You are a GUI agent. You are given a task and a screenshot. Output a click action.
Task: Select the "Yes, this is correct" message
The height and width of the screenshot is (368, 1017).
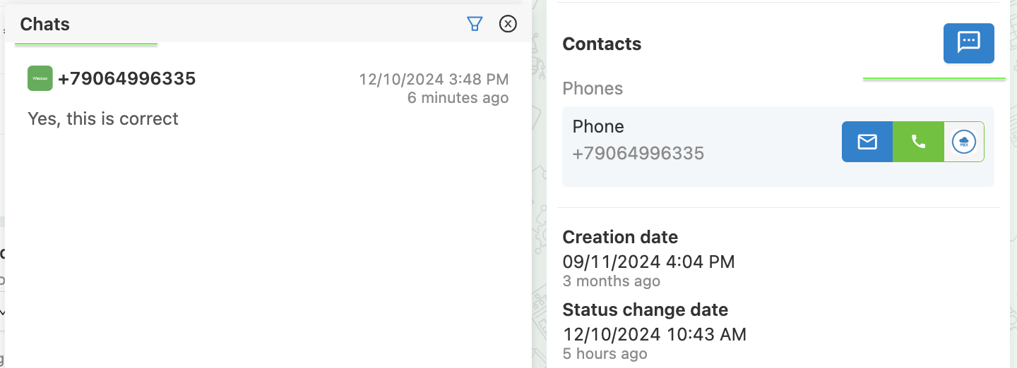tap(103, 118)
